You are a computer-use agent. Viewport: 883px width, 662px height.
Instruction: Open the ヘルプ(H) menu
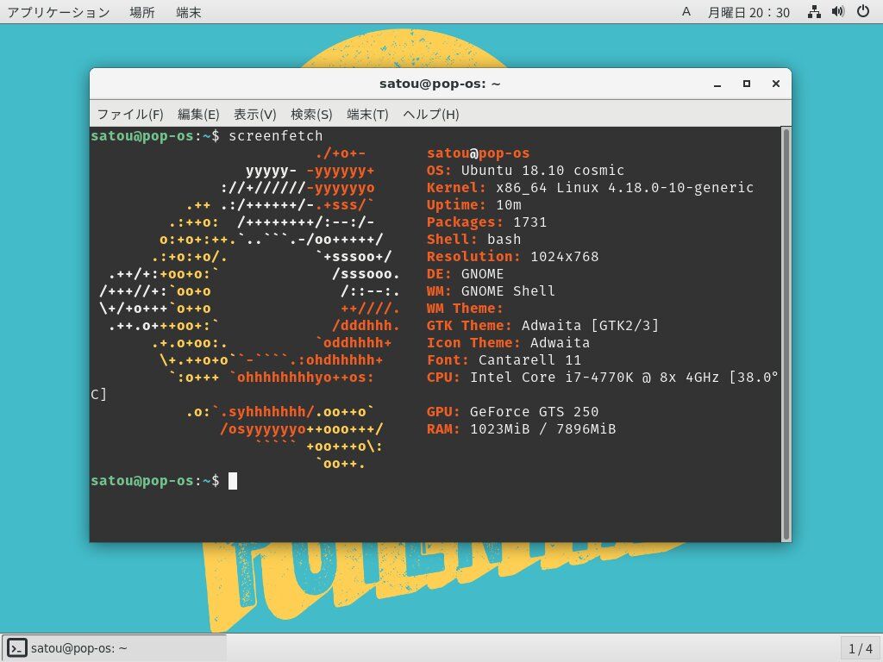(x=431, y=115)
